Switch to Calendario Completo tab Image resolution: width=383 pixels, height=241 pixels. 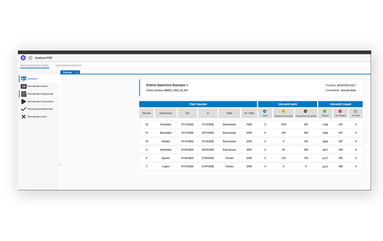(x=68, y=65)
